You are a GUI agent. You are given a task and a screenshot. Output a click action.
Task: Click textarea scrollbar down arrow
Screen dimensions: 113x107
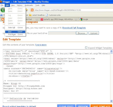111,101
